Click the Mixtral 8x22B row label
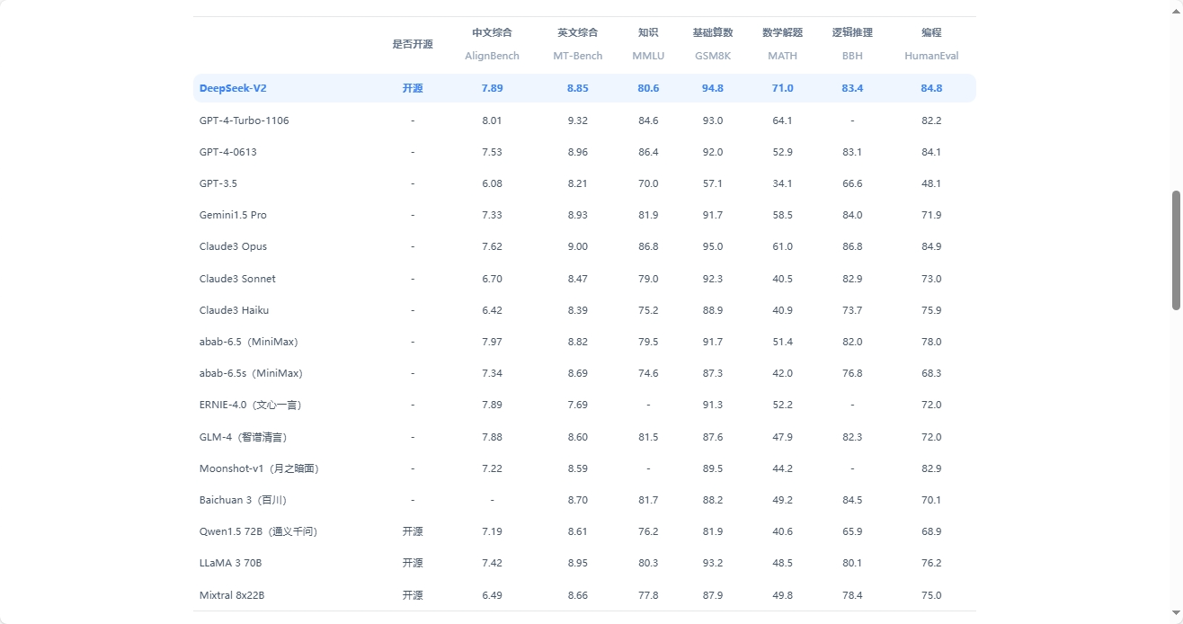The height and width of the screenshot is (624, 1183). pos(232,595)
